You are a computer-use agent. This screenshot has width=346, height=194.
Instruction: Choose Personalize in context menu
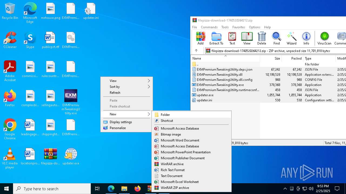[126, 128]
